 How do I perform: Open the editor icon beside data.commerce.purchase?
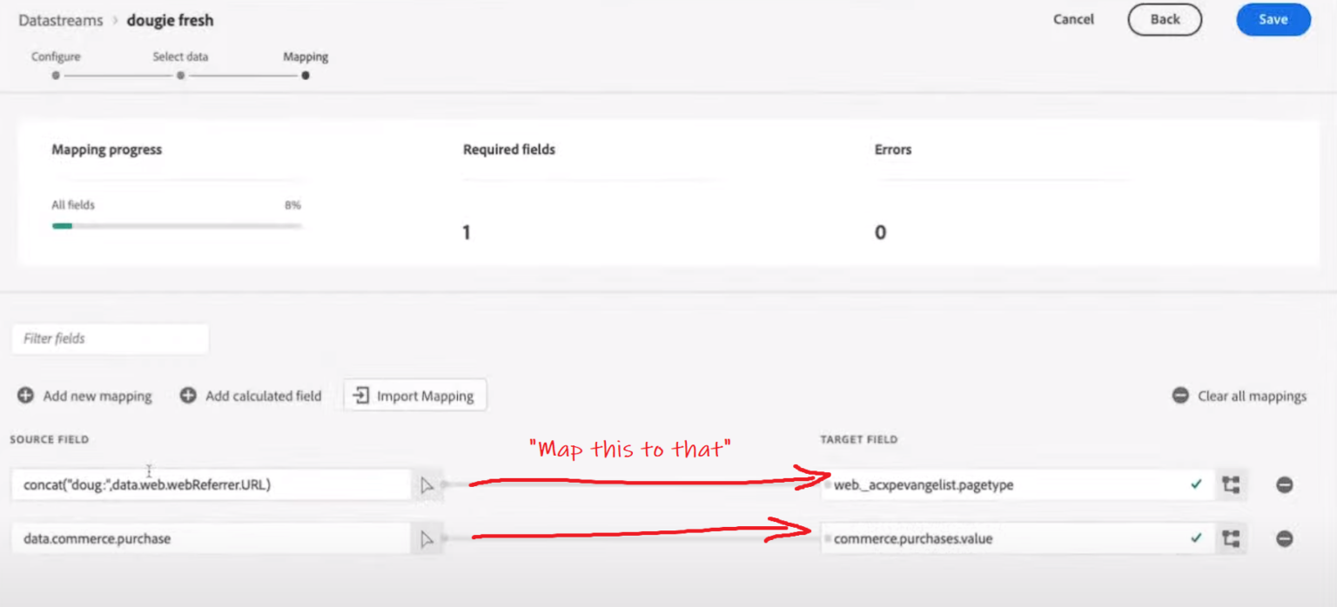coord(427,538)
